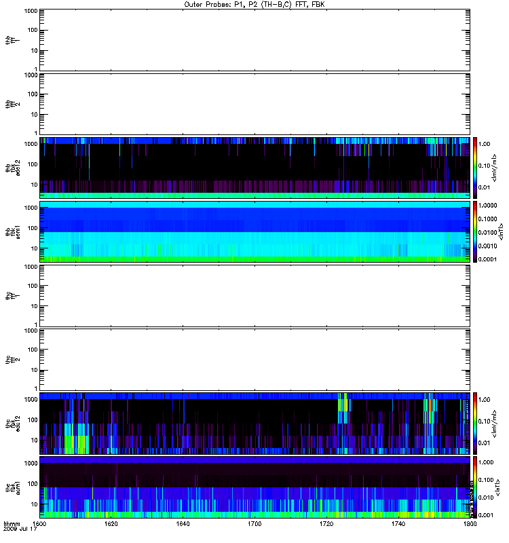
Task: Click the 1800 time axis label
Action: point(470,523)
